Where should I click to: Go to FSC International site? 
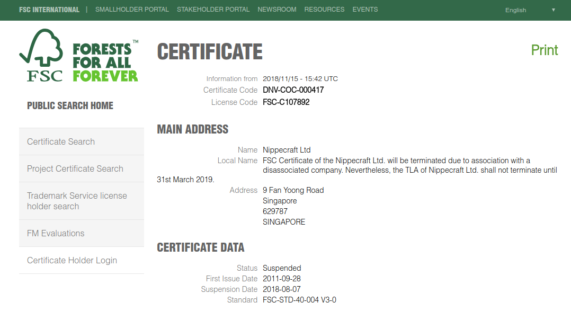tap(49, 10)
